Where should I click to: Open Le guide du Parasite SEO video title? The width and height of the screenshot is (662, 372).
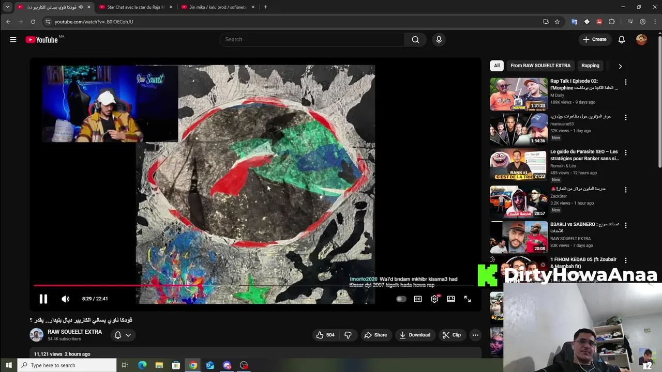[x=584, y=155]
